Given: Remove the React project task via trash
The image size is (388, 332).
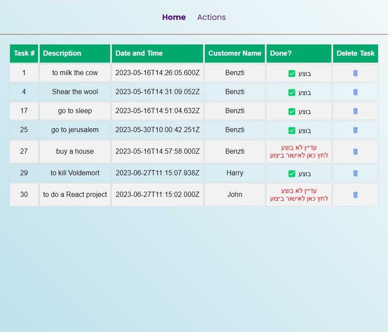Looking at the screenshot, I should click(x=355, y=195).
